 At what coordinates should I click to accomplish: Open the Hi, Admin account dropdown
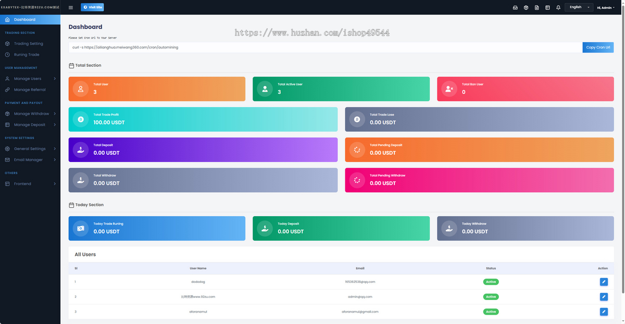[x=606, y=8]
